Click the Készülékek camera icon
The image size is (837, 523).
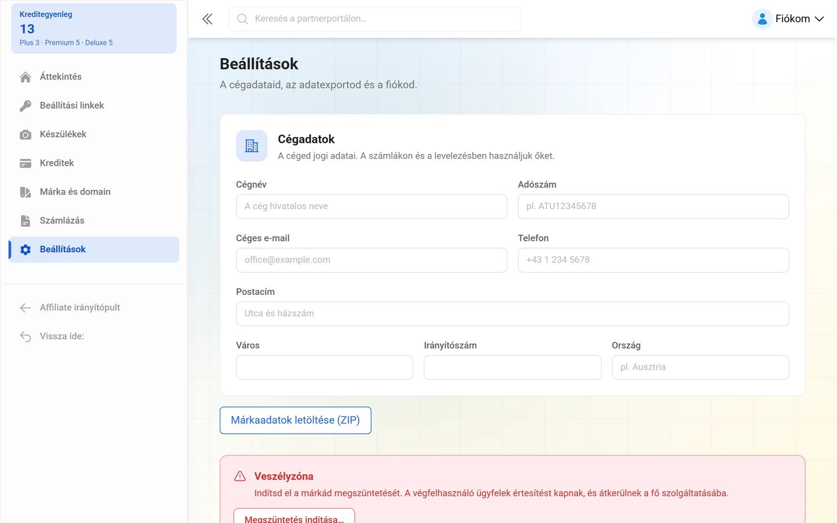(x=26, y=135)
